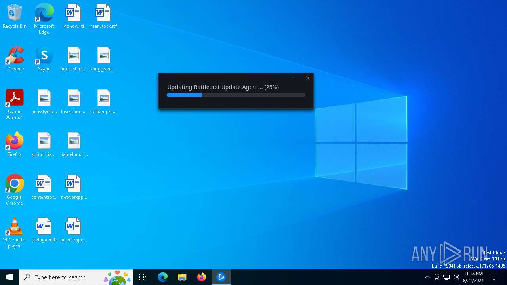Select the songgrand image file icon
This screenshot has width=507, height=285.
coord(103,59)
